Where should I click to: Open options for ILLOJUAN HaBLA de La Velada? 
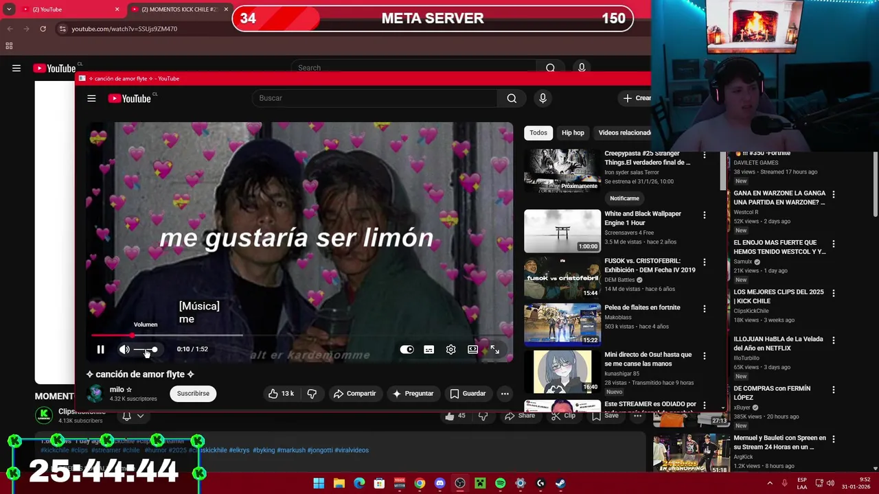coord(833,341)
